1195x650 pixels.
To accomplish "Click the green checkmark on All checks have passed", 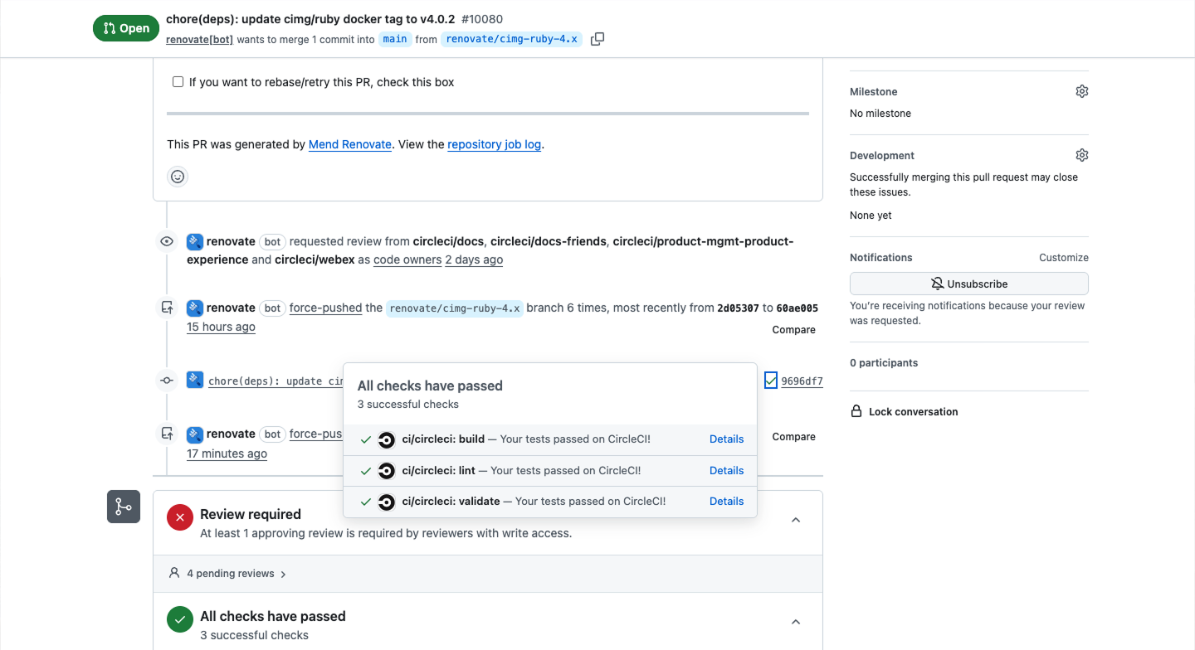I will click(179, 618).
